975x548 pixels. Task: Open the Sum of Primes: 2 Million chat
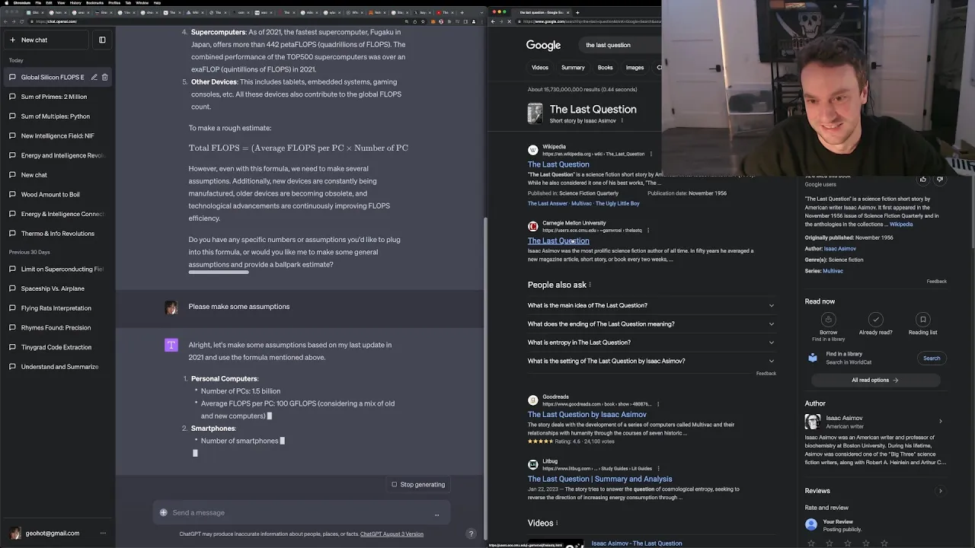coord(57,97)
